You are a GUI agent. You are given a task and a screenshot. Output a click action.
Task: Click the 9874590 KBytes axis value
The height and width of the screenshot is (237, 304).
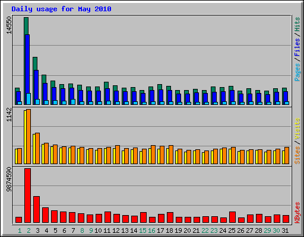point(9,180)
